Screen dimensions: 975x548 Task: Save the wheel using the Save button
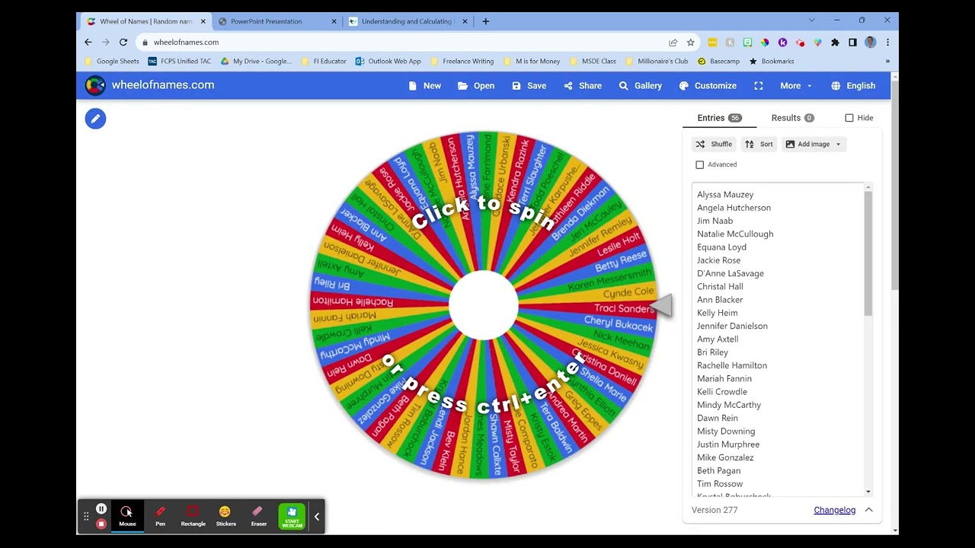[x=529, y=86]
